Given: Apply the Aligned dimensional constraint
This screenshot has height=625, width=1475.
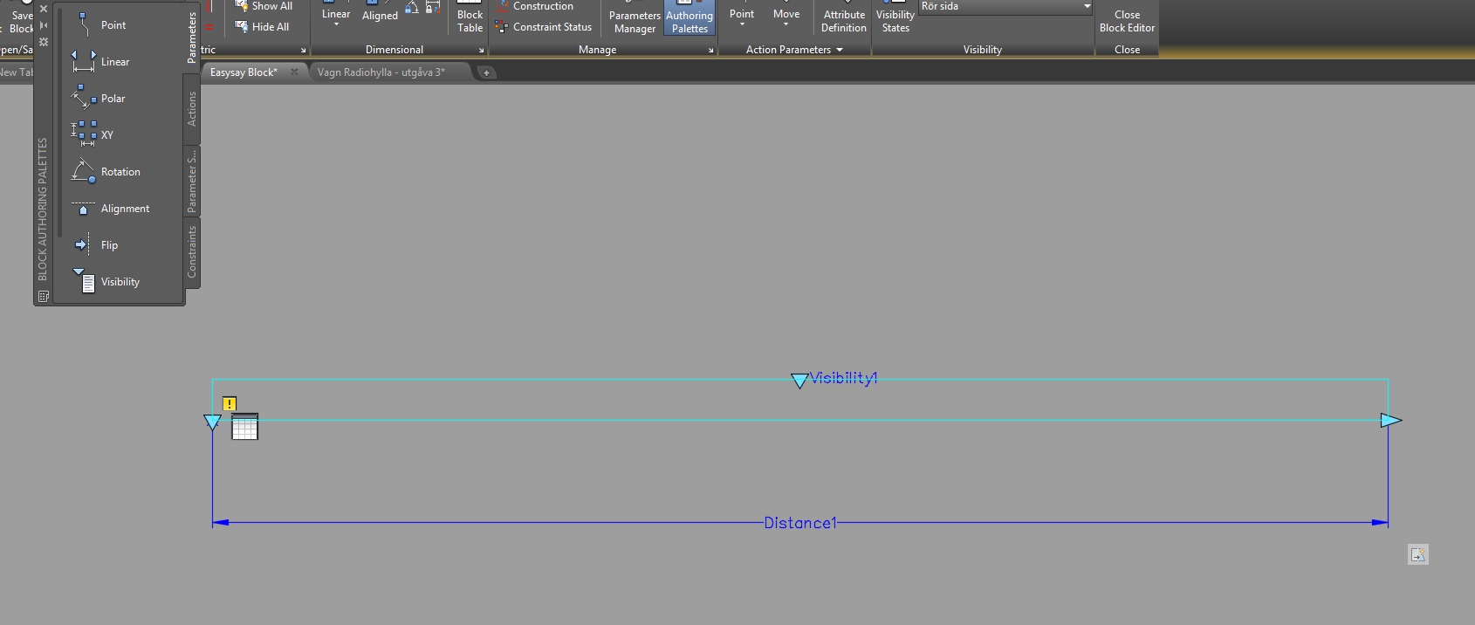Looking at the screenshot, I should tap(380, 12).
